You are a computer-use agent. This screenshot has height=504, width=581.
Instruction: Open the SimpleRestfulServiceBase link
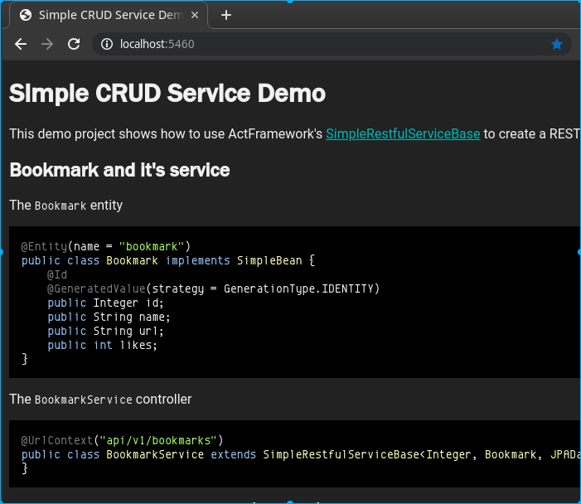pyautogui.click(x=403, y=133)
